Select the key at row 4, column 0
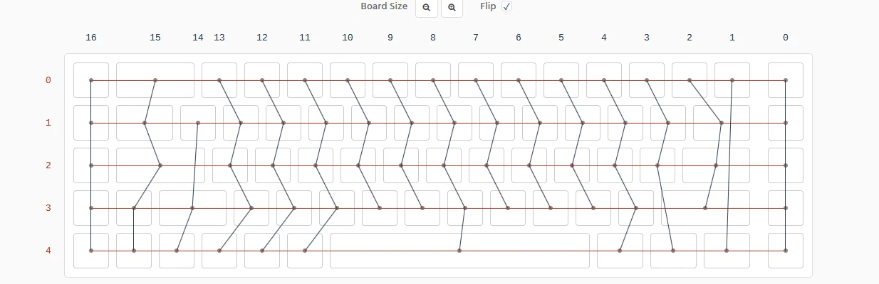Image resolution: width=879 pixels, height=284 pixels. click(x=786, y=251)
